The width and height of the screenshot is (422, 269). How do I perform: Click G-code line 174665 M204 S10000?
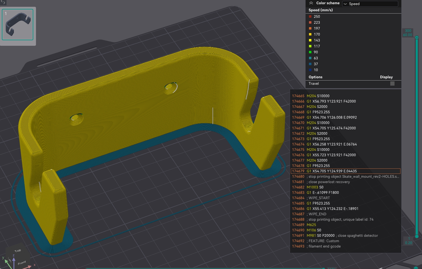coord(318,96)
